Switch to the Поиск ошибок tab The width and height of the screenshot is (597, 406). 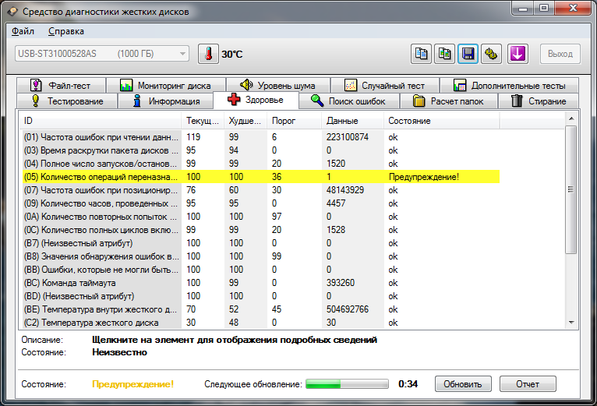coord(348,101)
